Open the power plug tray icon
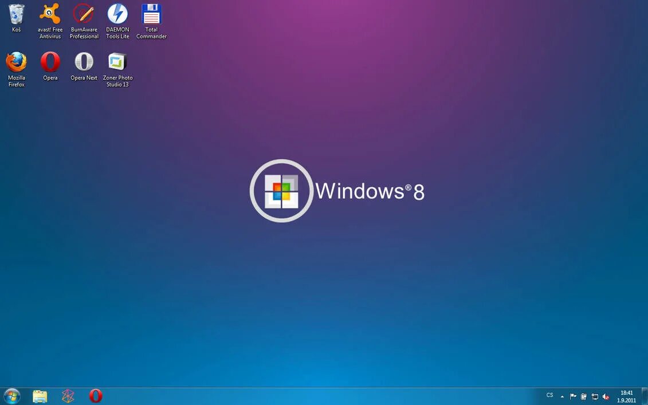Screen dimensions: 648x405 (x=583, y=397)
